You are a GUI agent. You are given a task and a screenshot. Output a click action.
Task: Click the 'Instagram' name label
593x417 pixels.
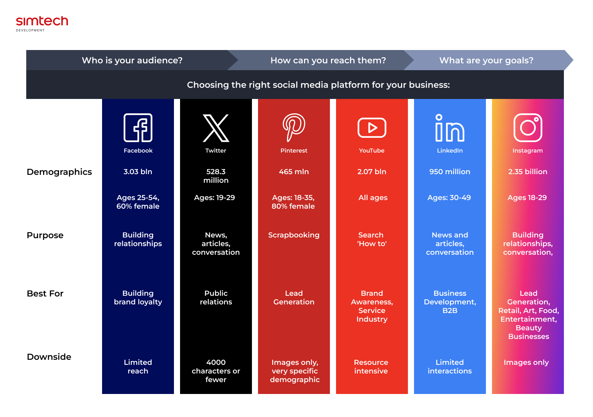pyautogui.click(x=528, y=151)
